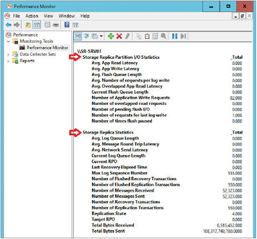Viewport: 257px width, 239px height.
Task: Click the blue Help question mark icon
Action: [x=67, y=25]
